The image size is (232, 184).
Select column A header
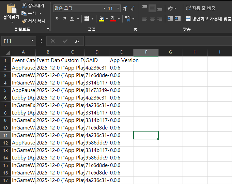click(23, 52)
